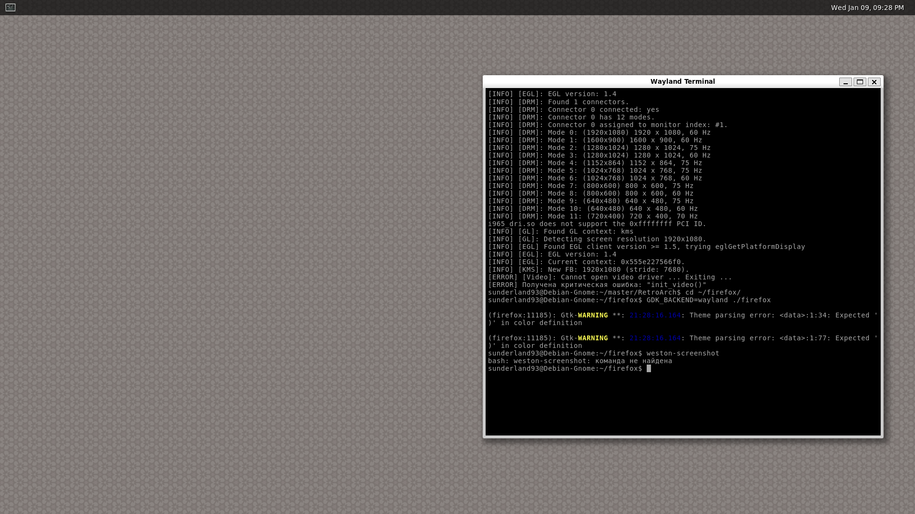Click the 'GDK_BACKEND=wayland ./firefox' command line
This screenshot has width=915, height=514.
[x=629, y=300]
